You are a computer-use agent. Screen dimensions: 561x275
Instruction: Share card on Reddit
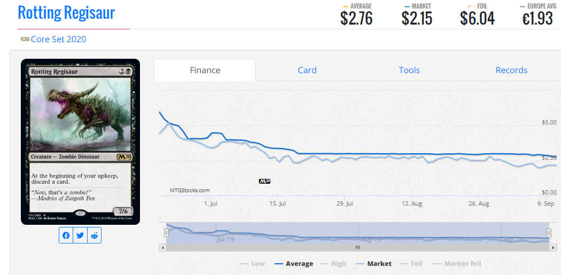tap(94, 235)
